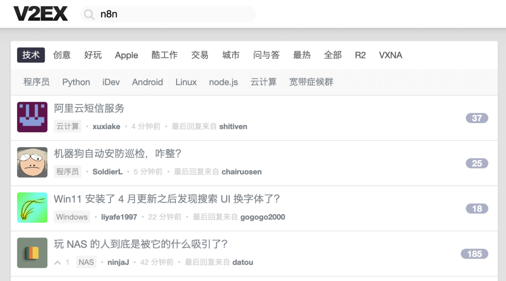Open ninjaJ's colored stripes avatar
506x281 pixels.
coord(32,253)
